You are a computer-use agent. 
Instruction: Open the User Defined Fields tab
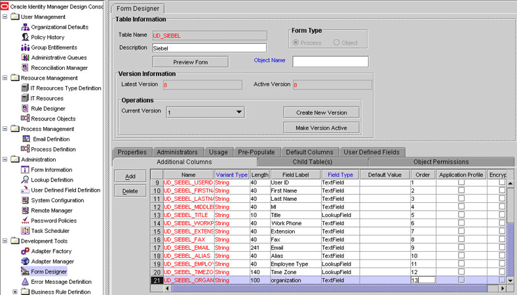(372, 152)
